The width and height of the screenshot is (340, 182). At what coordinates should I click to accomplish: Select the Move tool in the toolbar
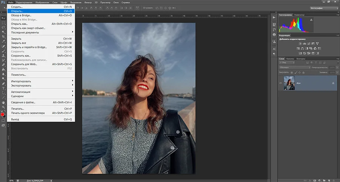coord(3,19)
